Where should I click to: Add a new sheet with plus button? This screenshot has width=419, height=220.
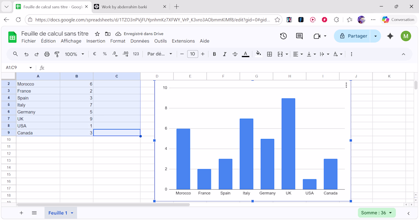[x=21, y=213]
